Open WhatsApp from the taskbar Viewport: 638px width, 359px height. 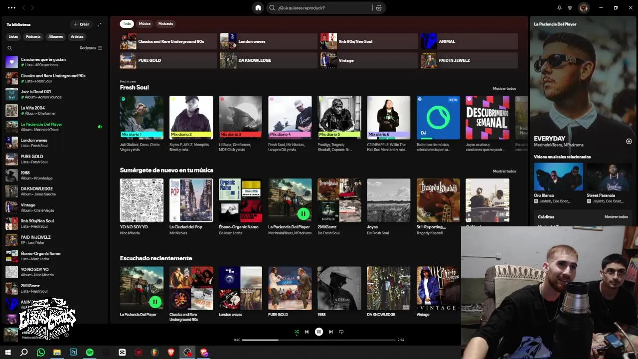click(41, 353)
